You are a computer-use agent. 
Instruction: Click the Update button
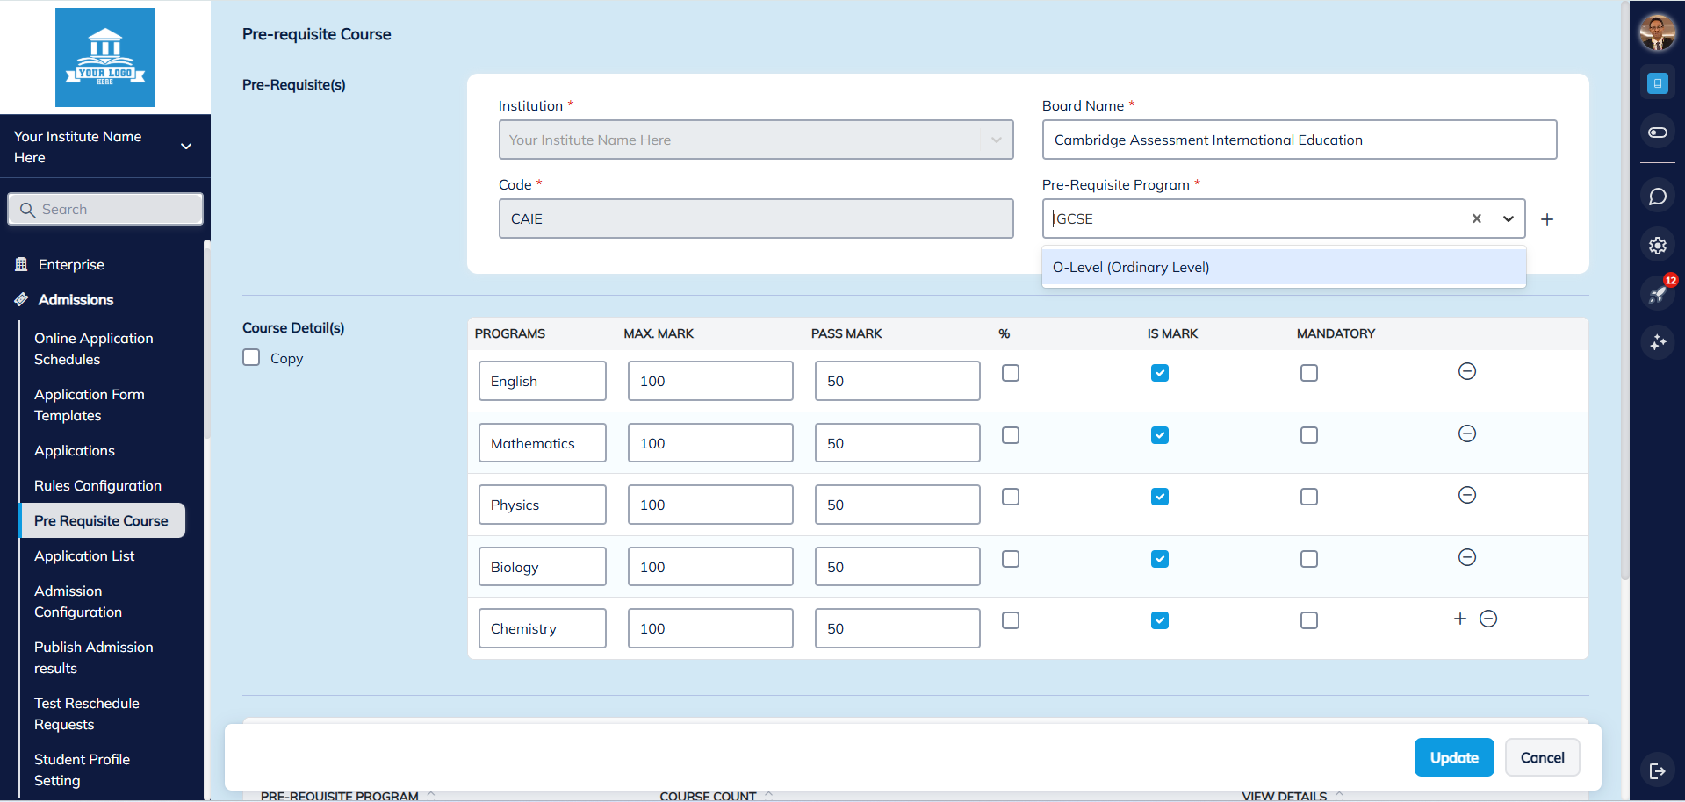1453,757
